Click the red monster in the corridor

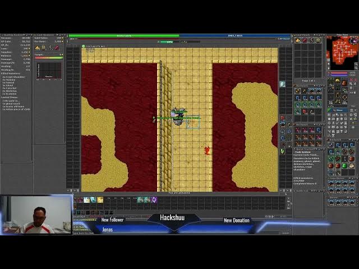207,150
